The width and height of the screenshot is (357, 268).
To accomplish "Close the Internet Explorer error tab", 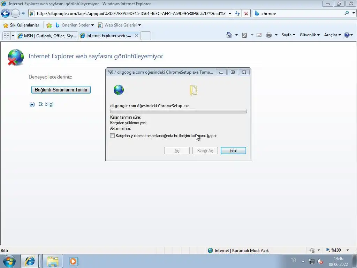I will pos(136,36).
